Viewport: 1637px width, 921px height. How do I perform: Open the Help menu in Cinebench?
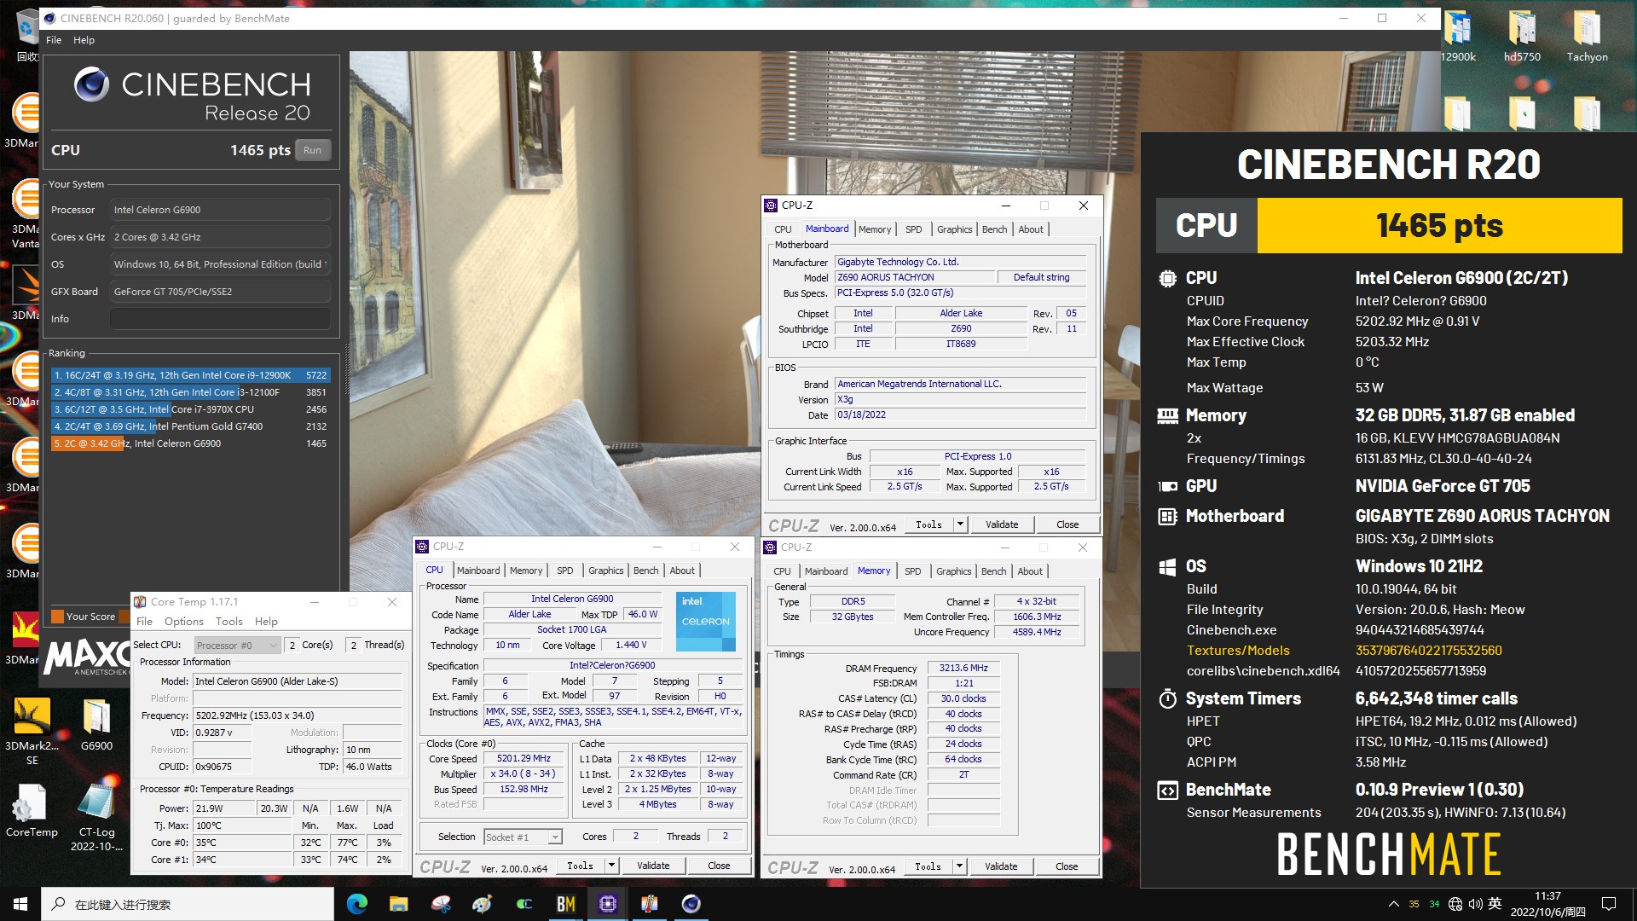(84, 40)
